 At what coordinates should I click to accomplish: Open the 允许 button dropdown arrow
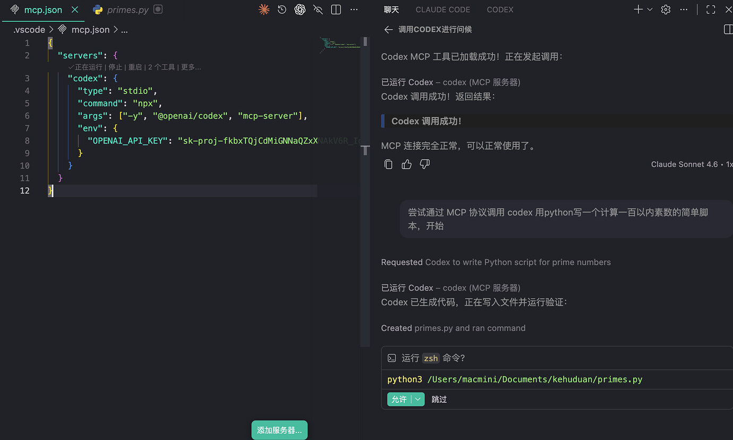click(x=418, y=399)
